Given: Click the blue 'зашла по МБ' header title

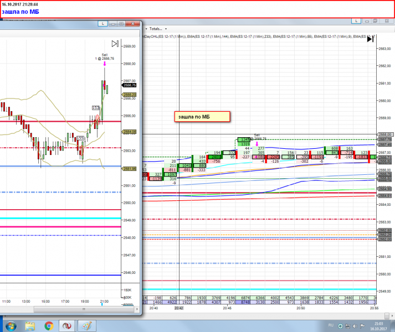Looking at the screenshot, I should click(20, 11).
